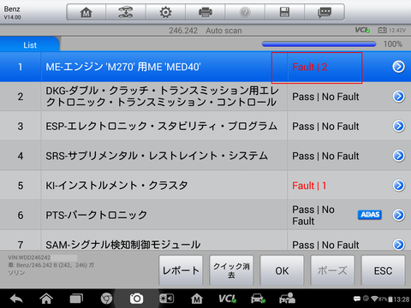Open SRS restraint system row arrow
The width and height of the screenshot is (411, 308).
tap(398, 156)
